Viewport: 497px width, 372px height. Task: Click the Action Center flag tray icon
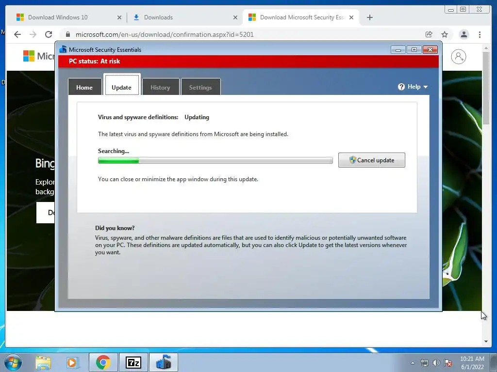(448, 363)
